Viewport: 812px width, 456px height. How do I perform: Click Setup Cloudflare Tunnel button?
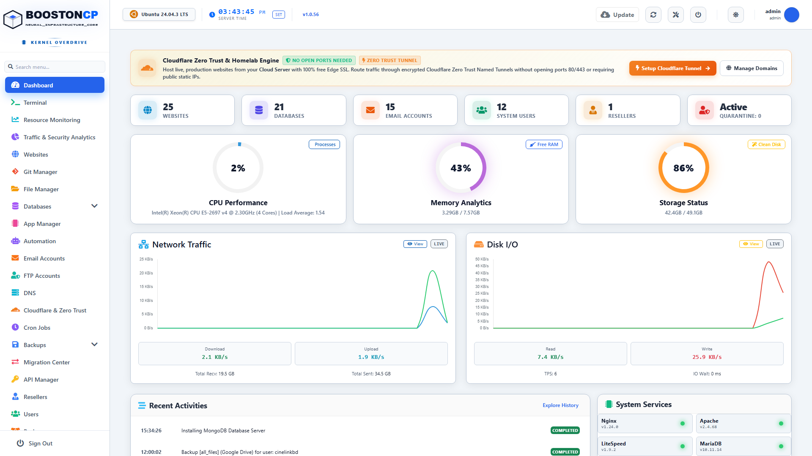click(x=672, y=68)
